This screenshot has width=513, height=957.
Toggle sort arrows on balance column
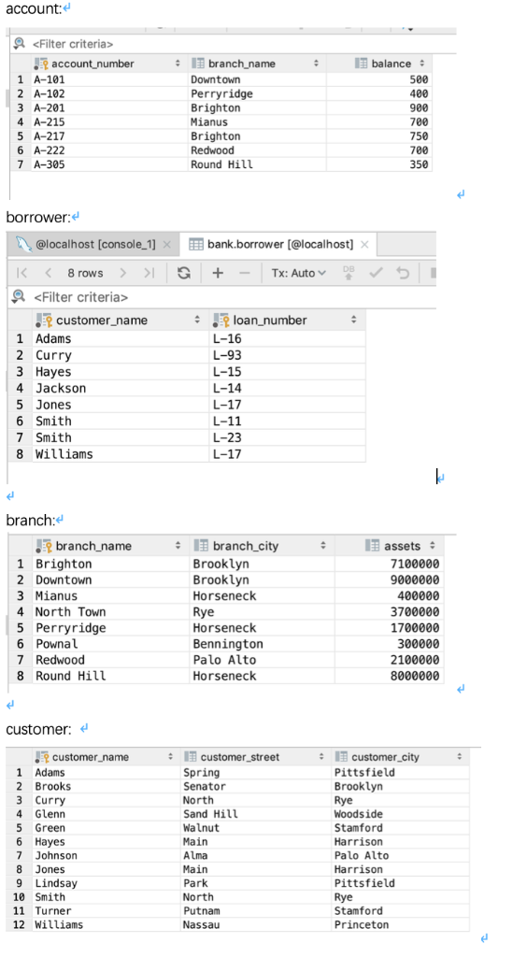[421, 64]
